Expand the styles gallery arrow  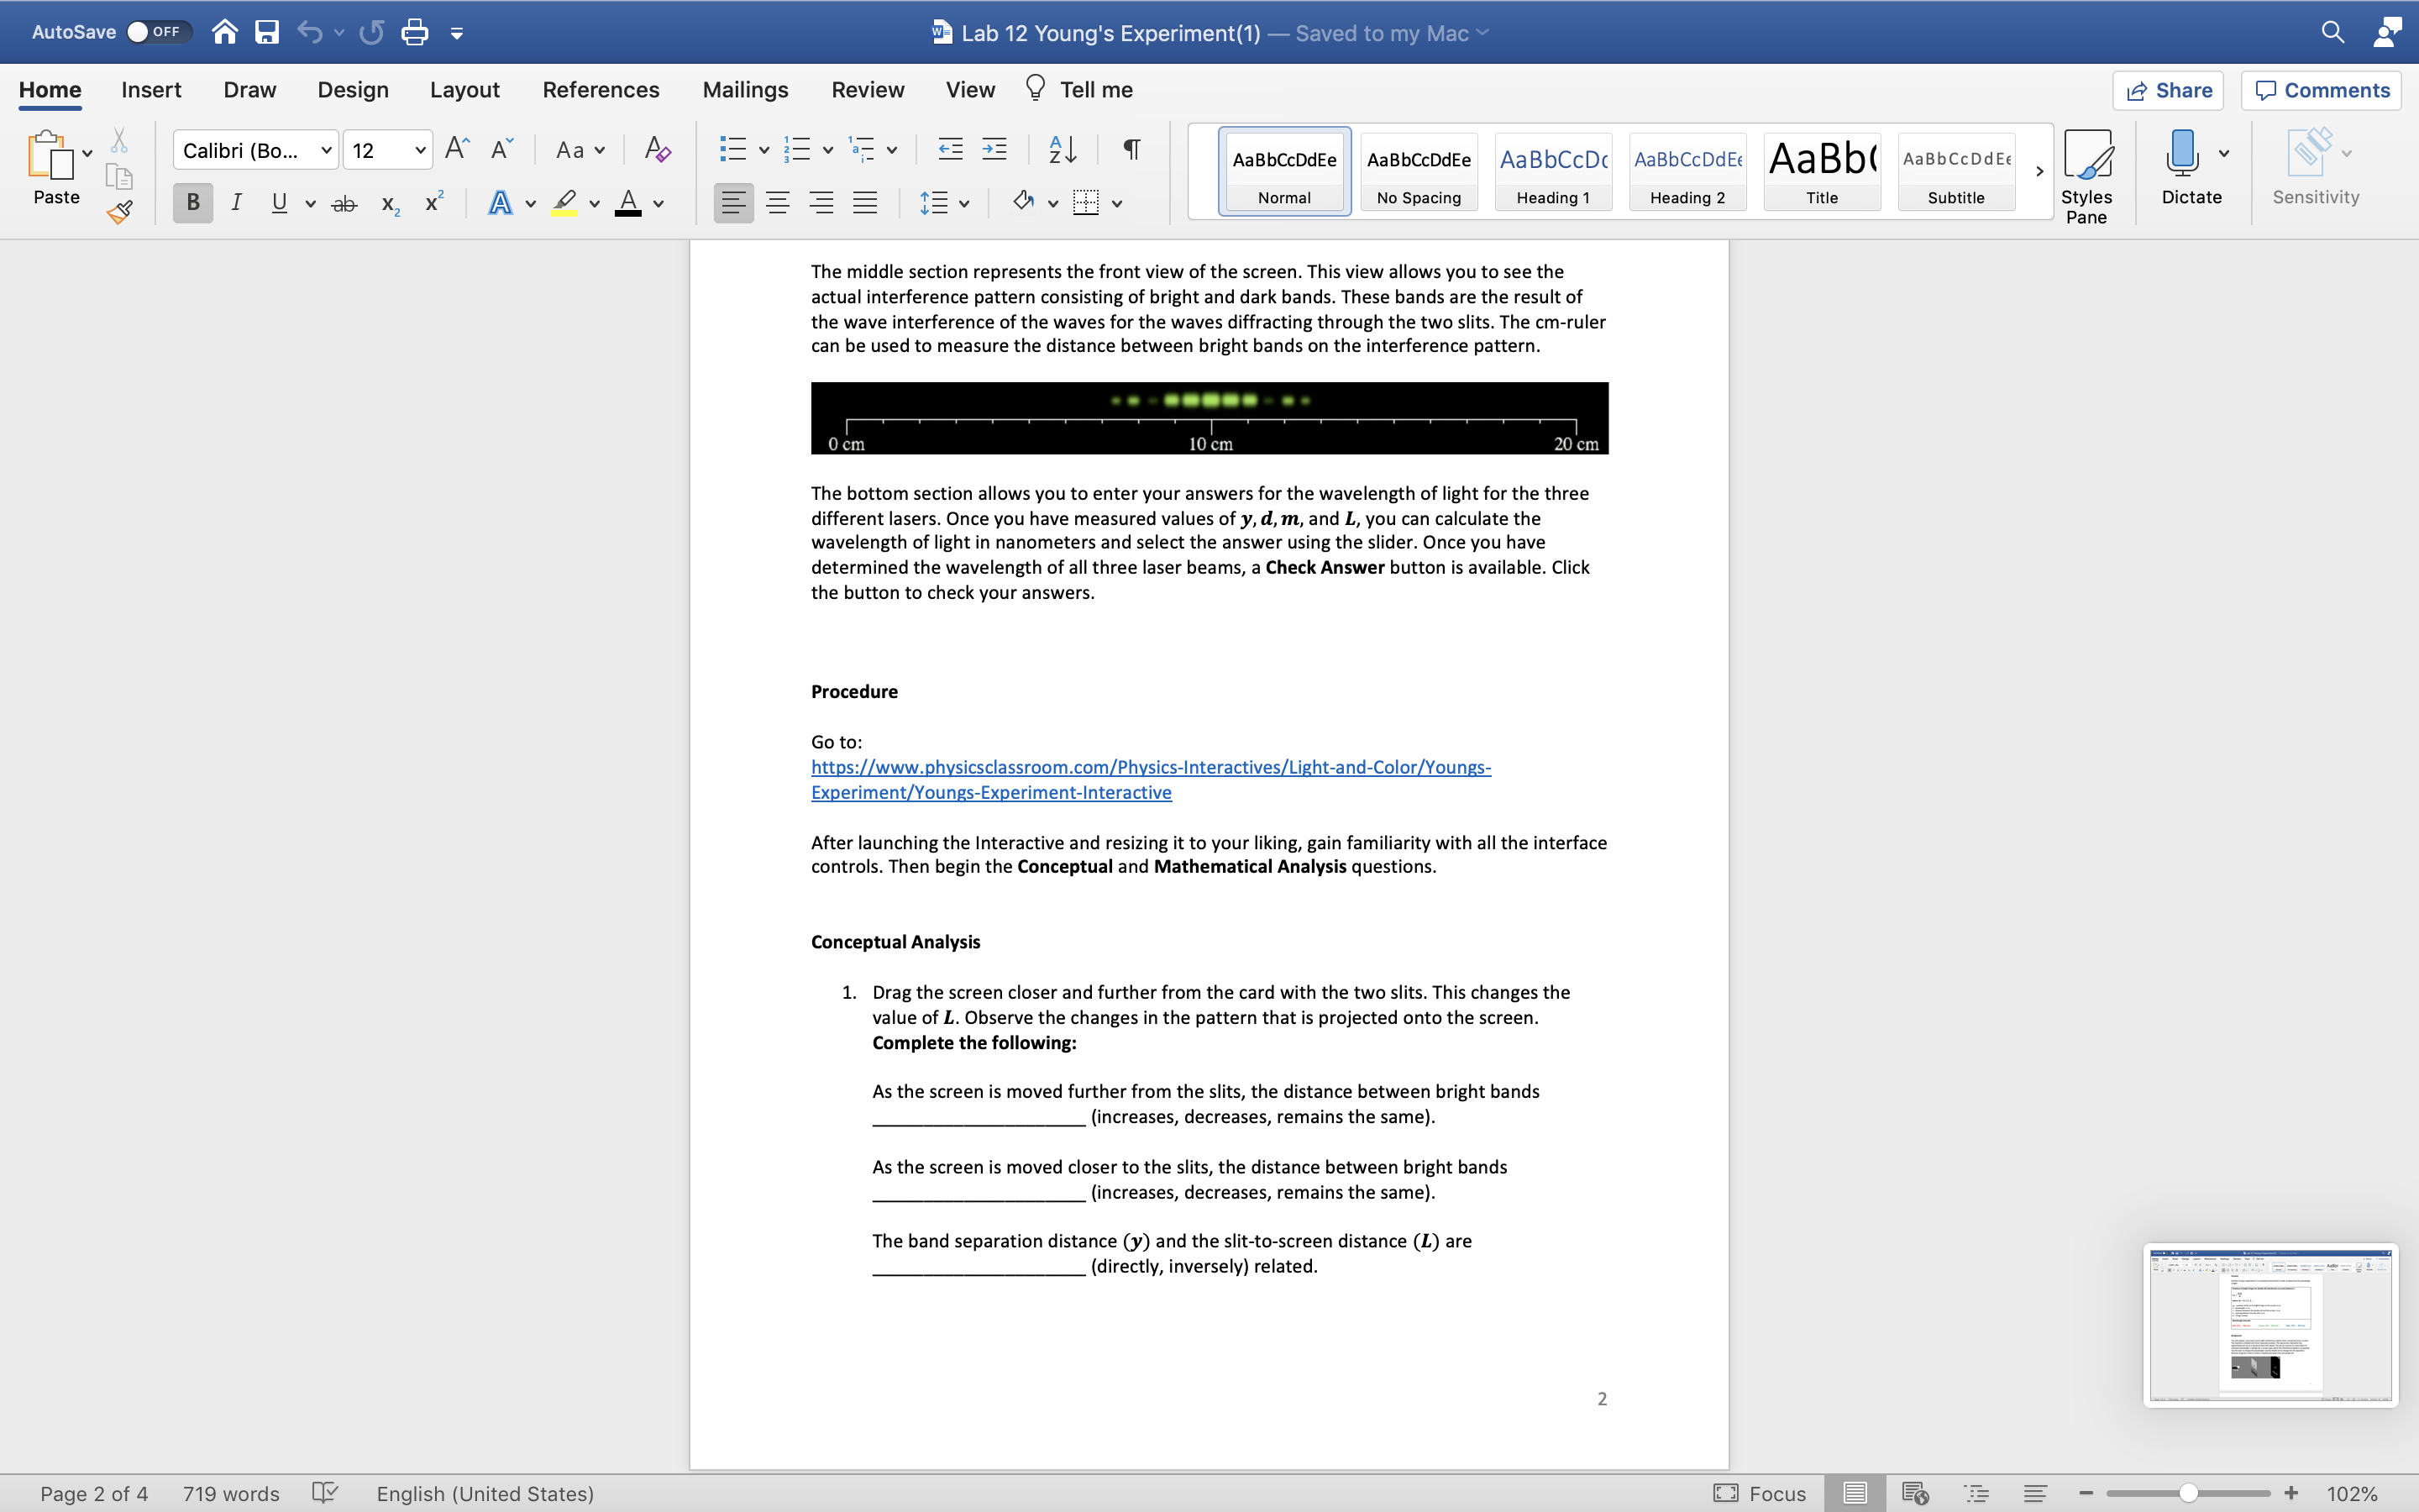click(2039, 171)
